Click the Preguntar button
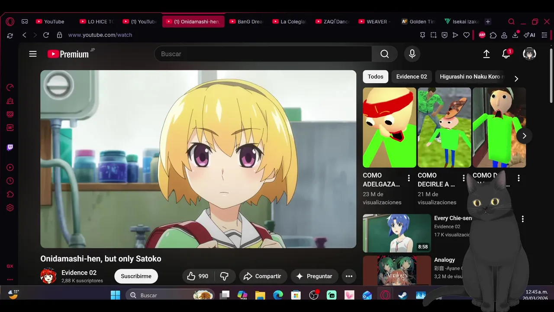554x312 pixels. 314,276
